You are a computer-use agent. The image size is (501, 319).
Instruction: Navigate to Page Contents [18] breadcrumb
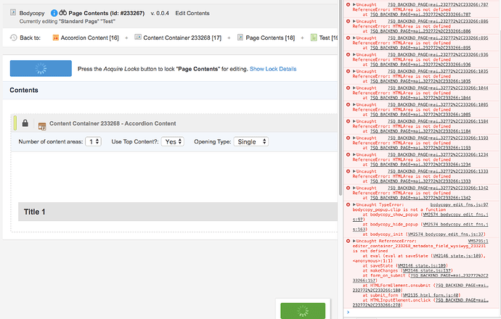pyautogui.click(x=271, y=37)
